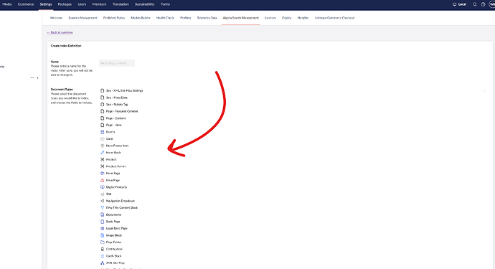Click the Image Block icon

pos(103,235)
